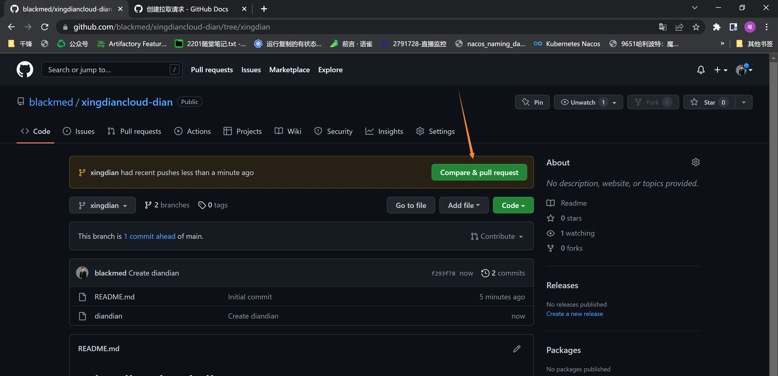This screenshot has height=376, width=778.
Task: Click the GitHub Octocat logo
Action: point(25,69)
